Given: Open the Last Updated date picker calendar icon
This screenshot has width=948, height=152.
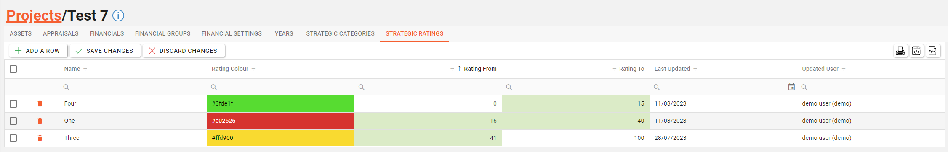Looking at the screenshot, I should point(791,87).
